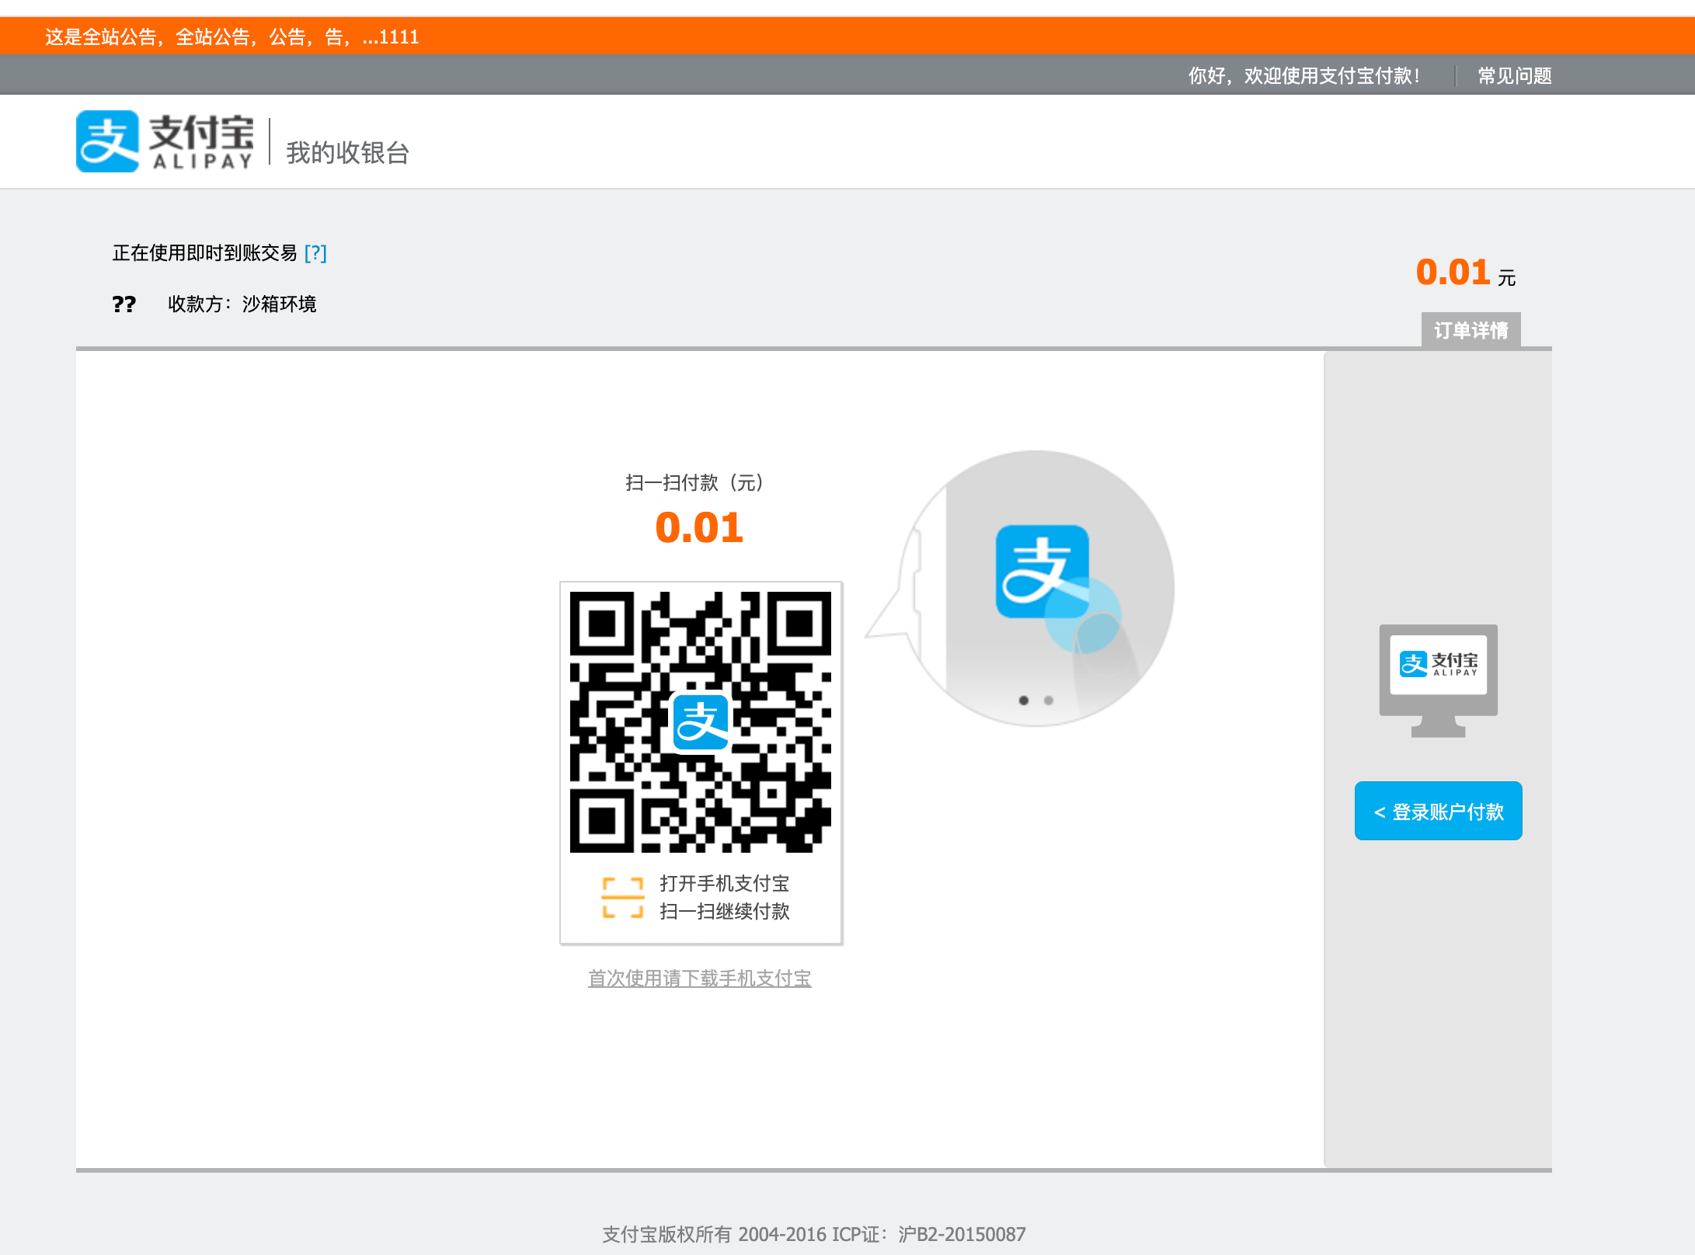Click the 打开手机支付宝 instruction text
The image size is (1695, 1255).
pyautogui.click(x=724, y=884)
